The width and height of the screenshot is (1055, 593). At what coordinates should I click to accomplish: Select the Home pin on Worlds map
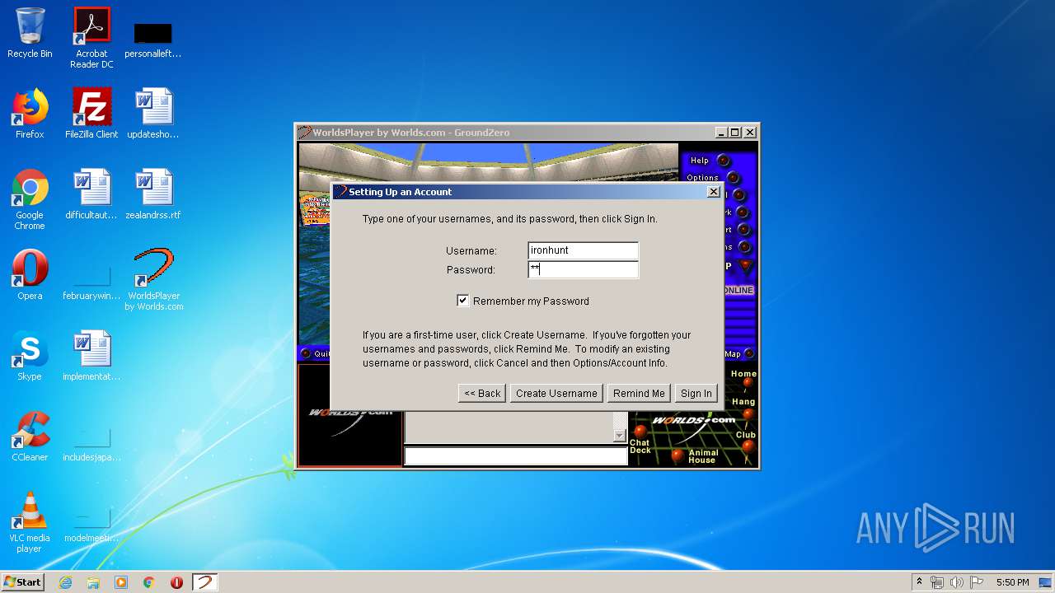click(748, 381)
